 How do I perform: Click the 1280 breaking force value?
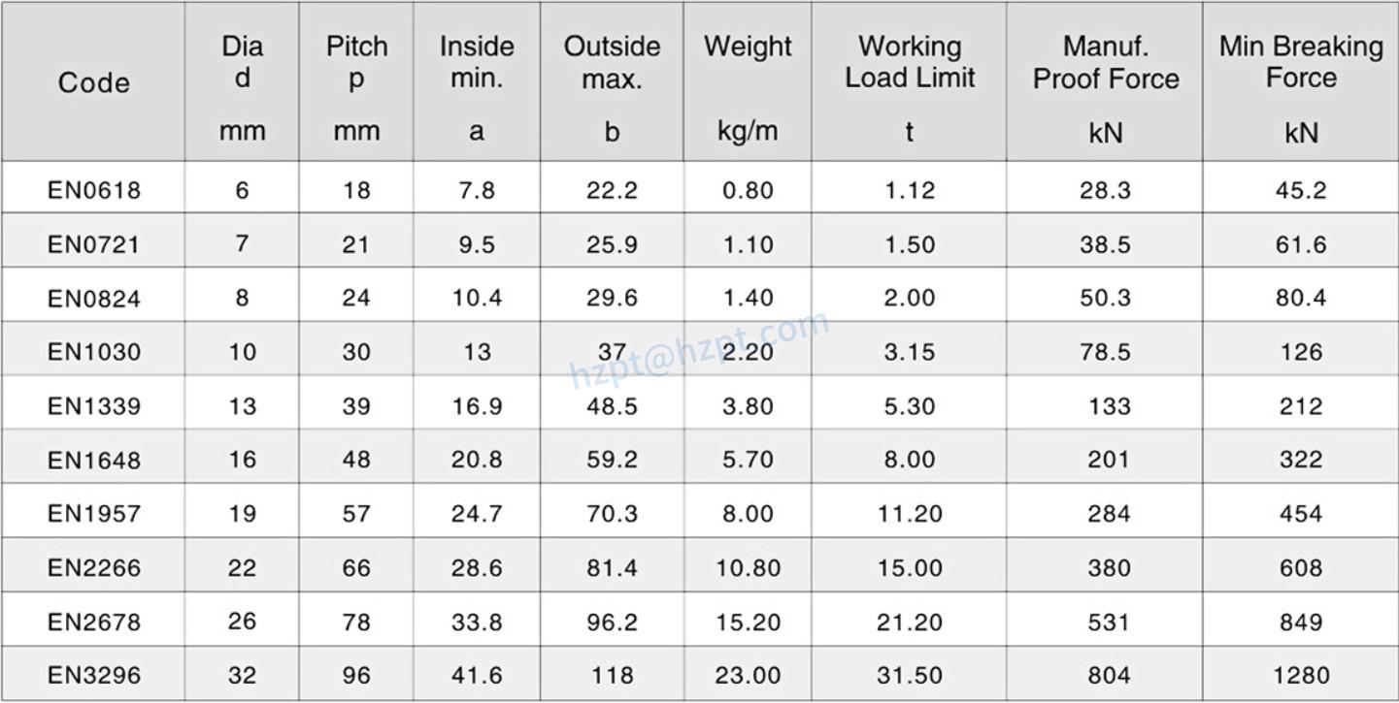(1301, 676)
